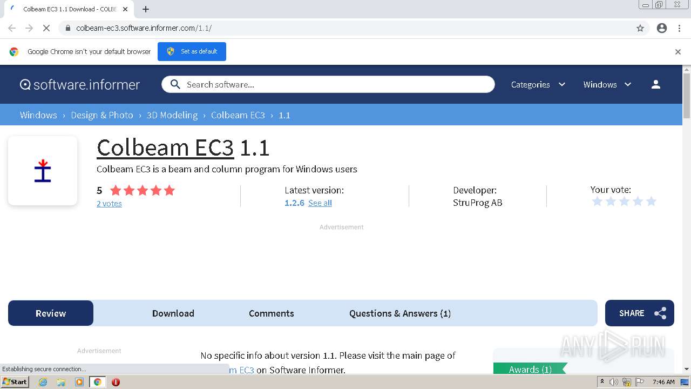Click Set as default button
Image resolution: width=691 pixels, height=389 pixels.
[x=192, y=51]
